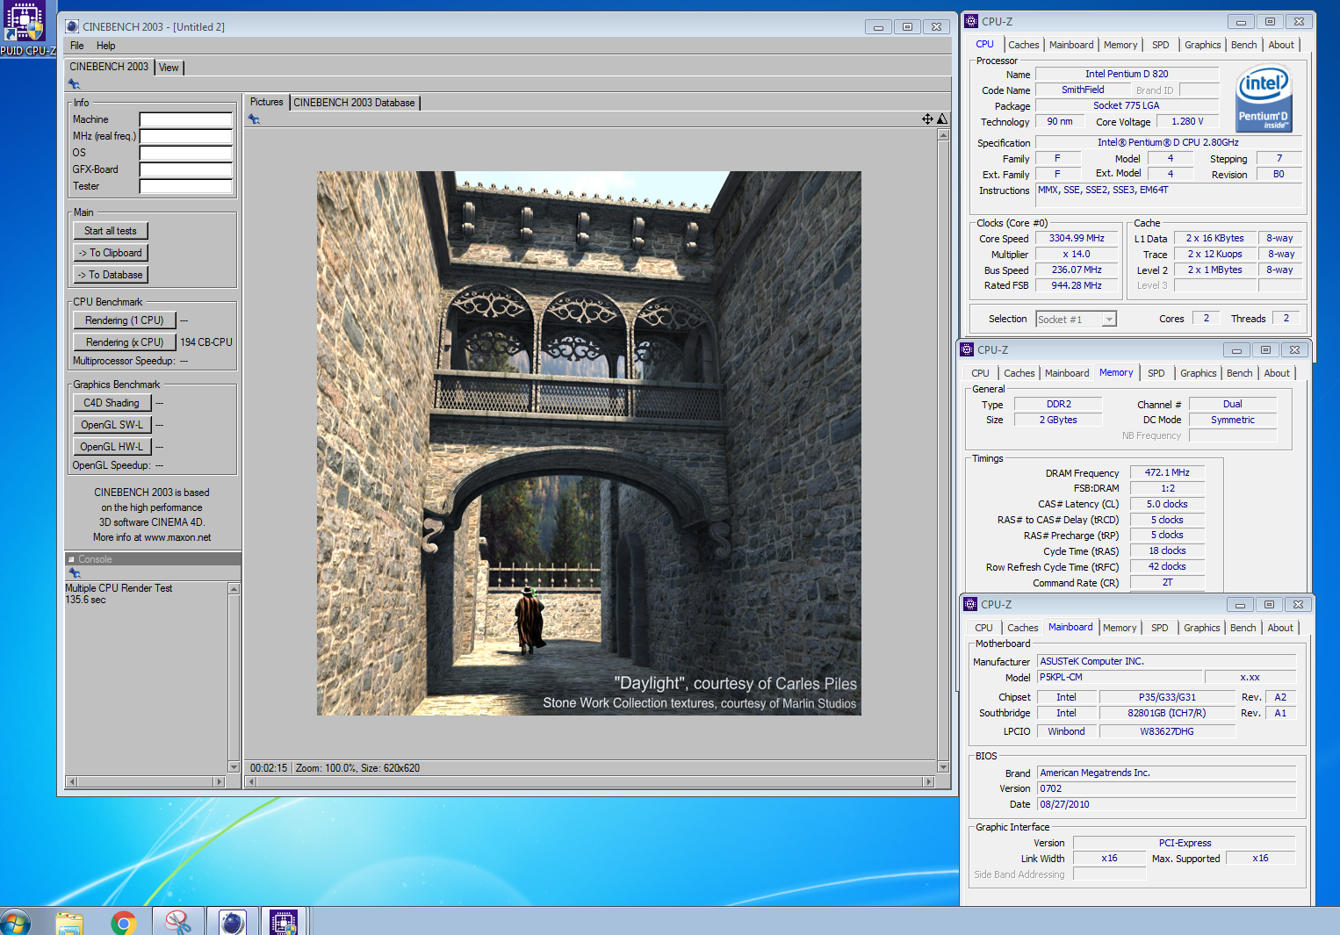
Task: Select the move picture tool icon
Action: 927,119
